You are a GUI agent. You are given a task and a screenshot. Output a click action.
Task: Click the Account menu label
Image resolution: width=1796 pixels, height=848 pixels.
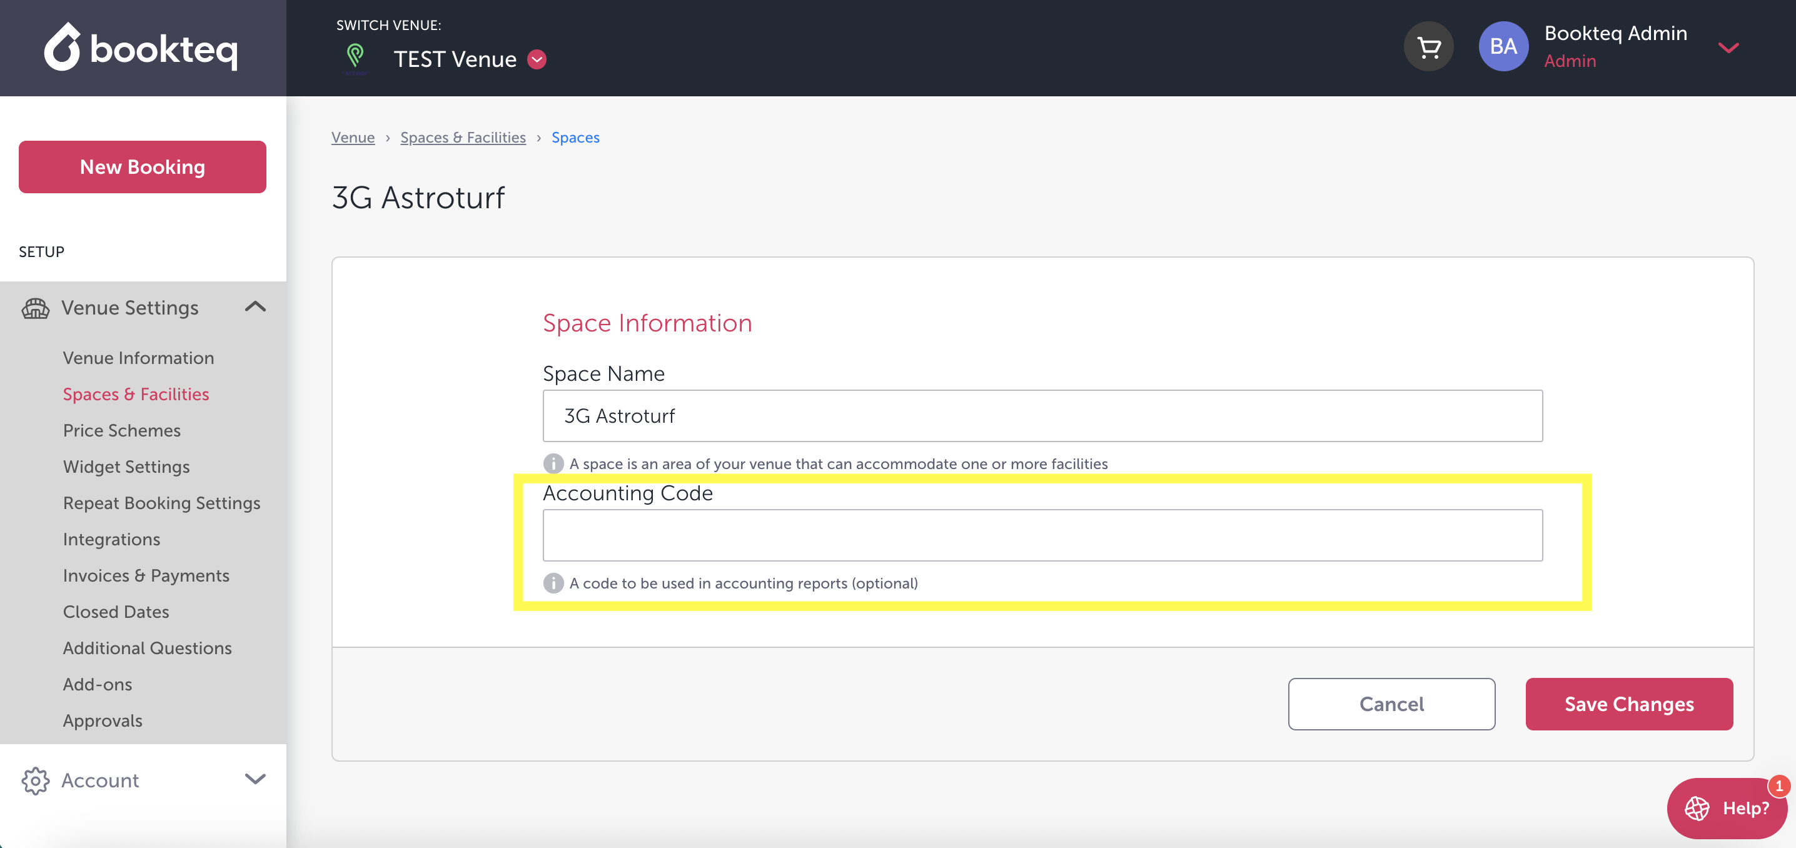pyautogui.click(x=99, y=780)
